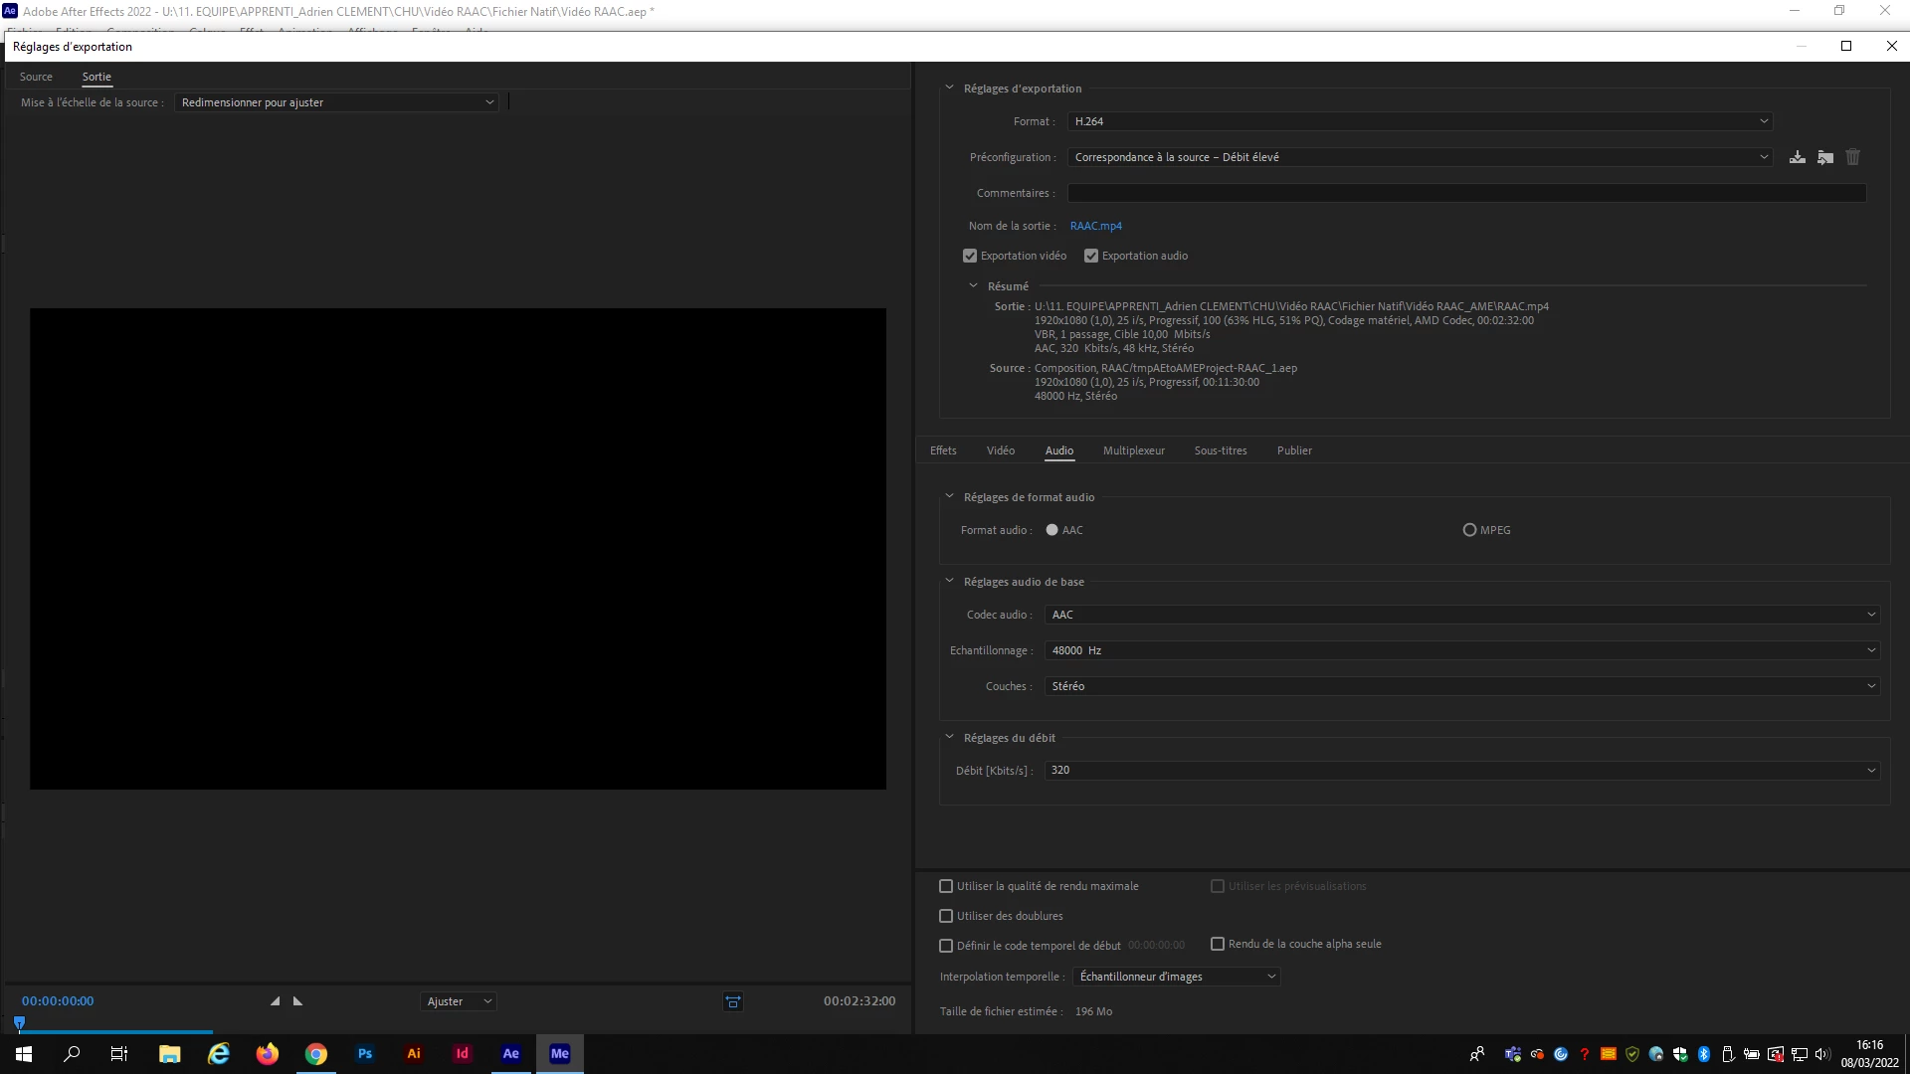Switch to the Vidéo tab

tap(1000, 450)
